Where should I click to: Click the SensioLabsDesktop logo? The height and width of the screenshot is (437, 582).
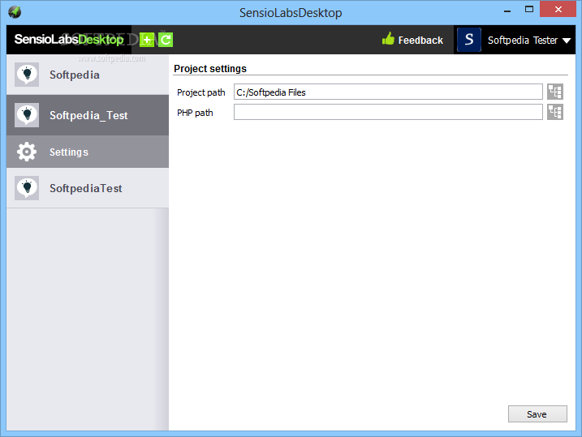click(x=69, y=39)
